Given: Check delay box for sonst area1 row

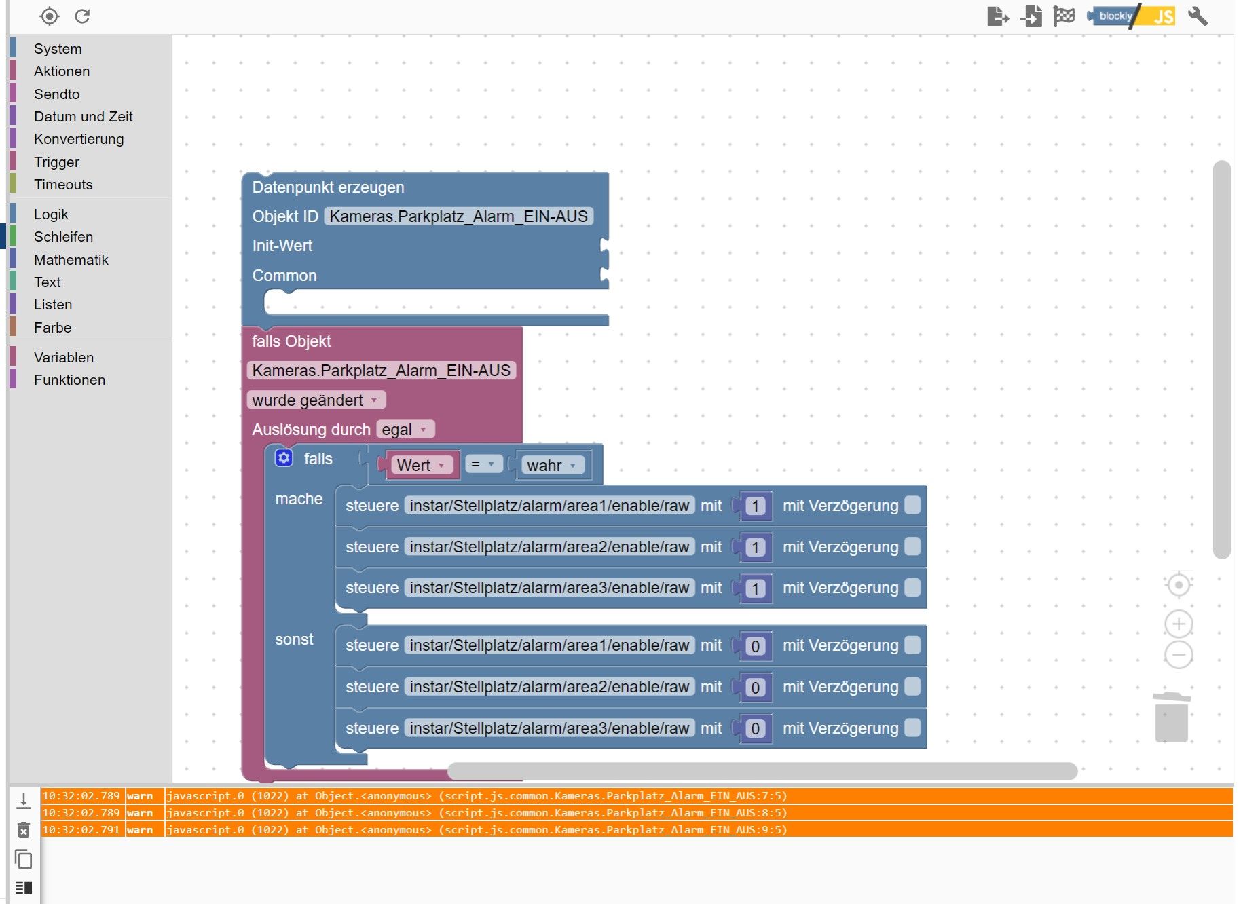Looking at the screenshot, I should pos(913,645).
